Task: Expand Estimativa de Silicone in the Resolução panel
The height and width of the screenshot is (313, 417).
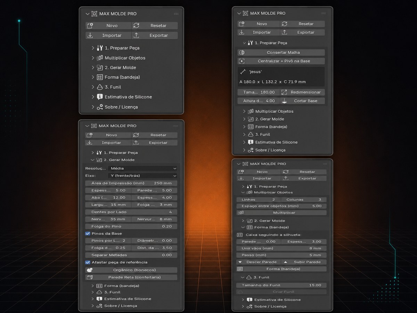Action: [92, 299]
